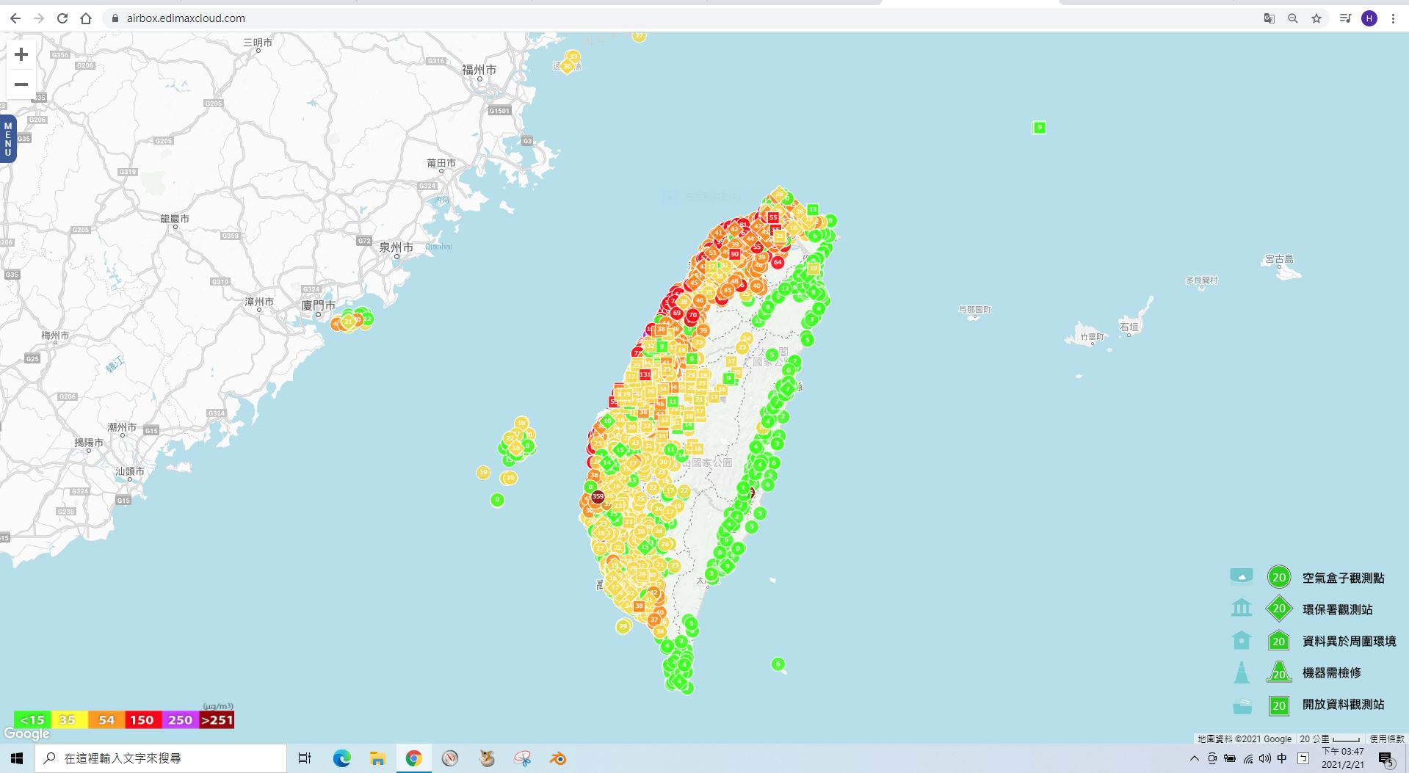Image resolution: width=1409 pixels, height=773 pixels.
Task: Click the EPA building legend icon
Action: [1242, 608]
